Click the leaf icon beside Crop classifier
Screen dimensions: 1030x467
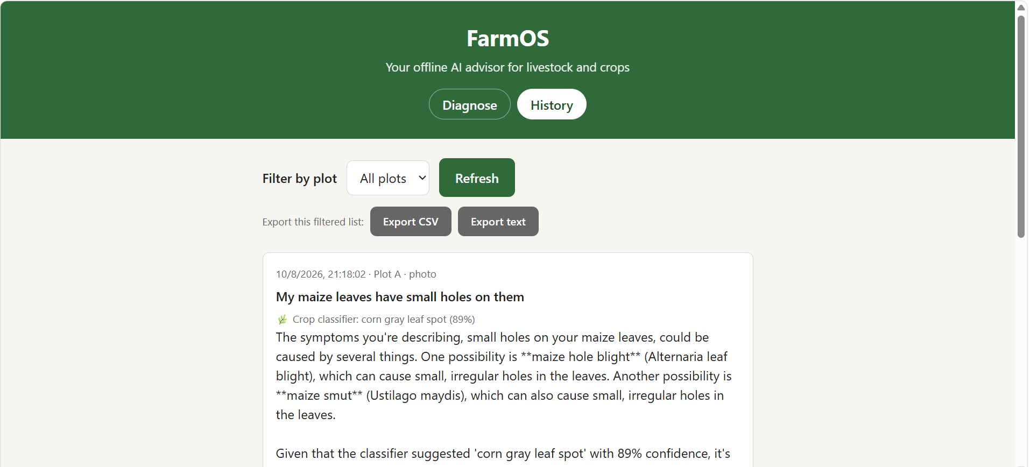point(283,320)
